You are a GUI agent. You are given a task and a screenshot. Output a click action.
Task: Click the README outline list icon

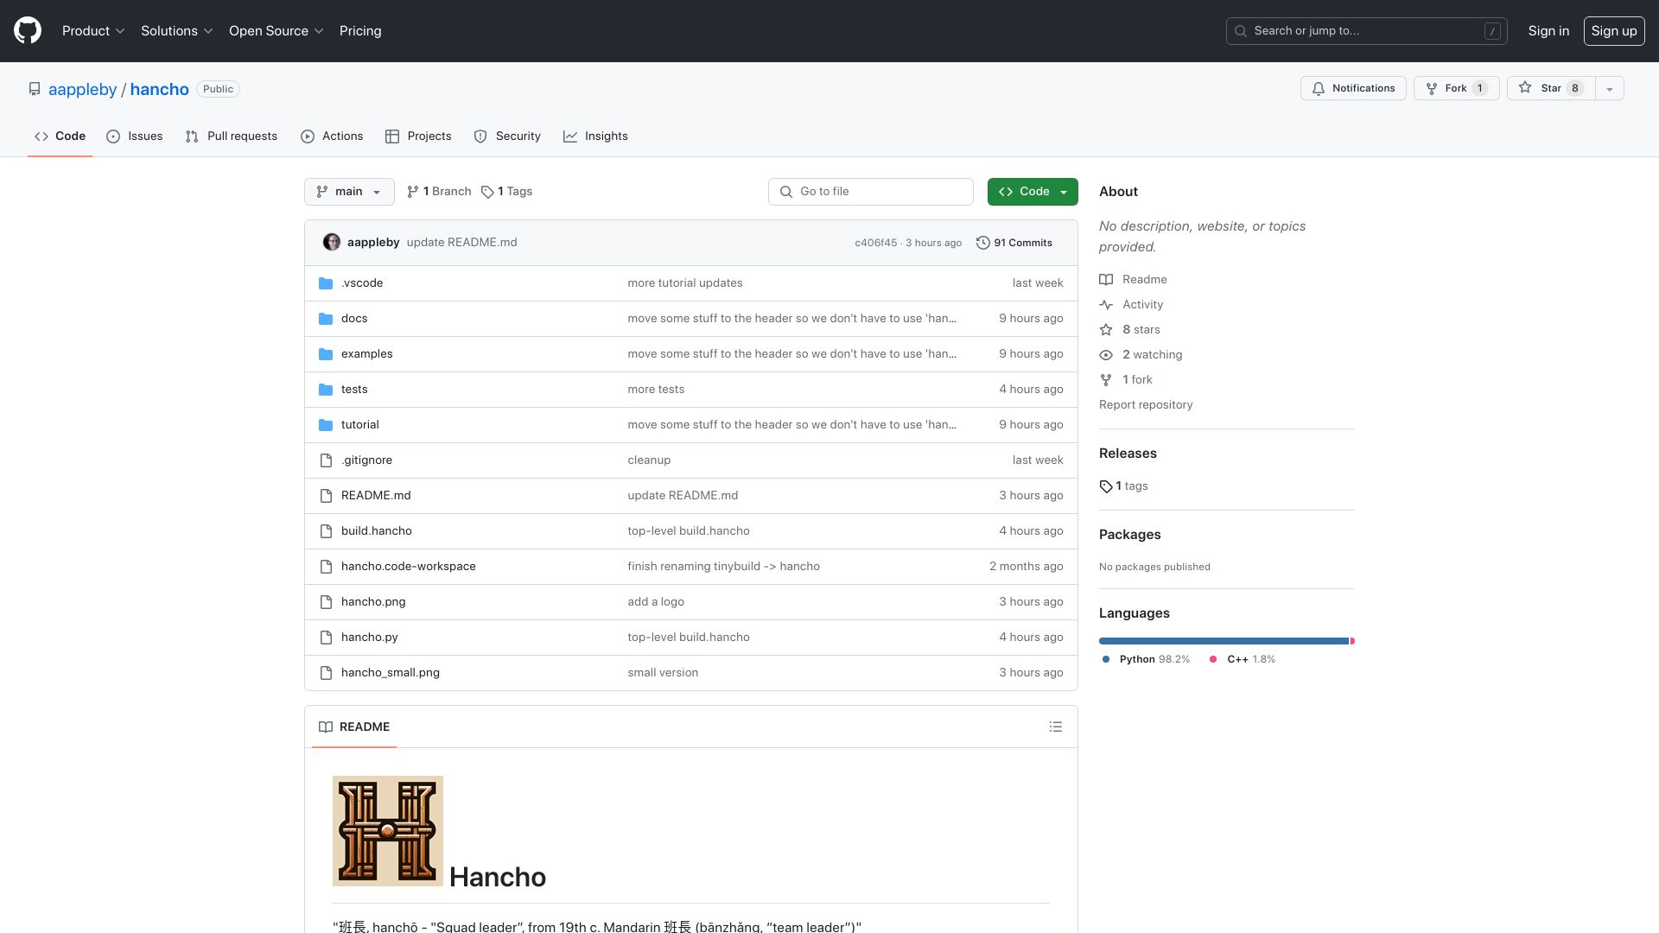[1055, 727]
